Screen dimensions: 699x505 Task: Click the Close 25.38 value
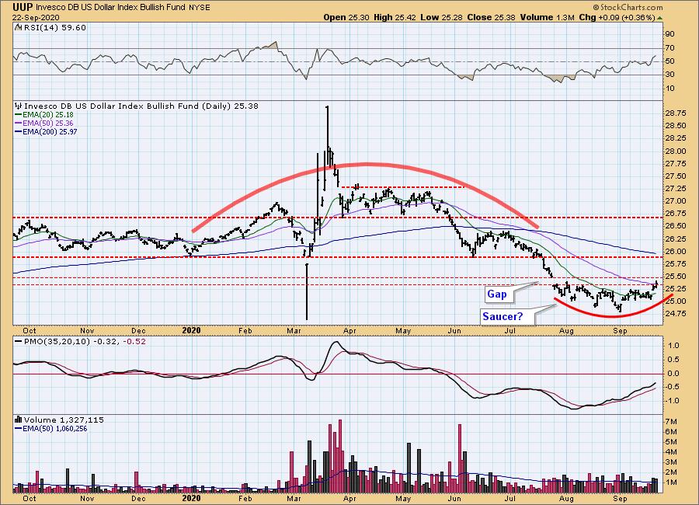click(x=492, y=17)
